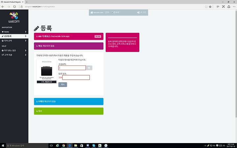The width and height of the screenshot is (237, 148).
Task: Open Windows Store from taskbar
Action: click(82, 146)
